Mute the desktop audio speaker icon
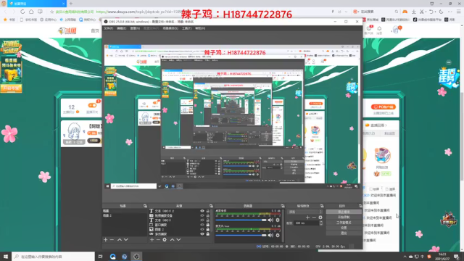This screenshot has width=464, height=261. (x=270, y=220)
